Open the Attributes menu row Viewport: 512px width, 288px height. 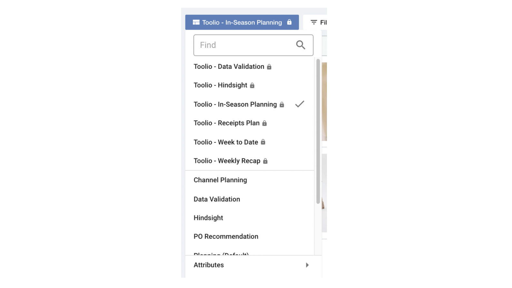[253, 265]
